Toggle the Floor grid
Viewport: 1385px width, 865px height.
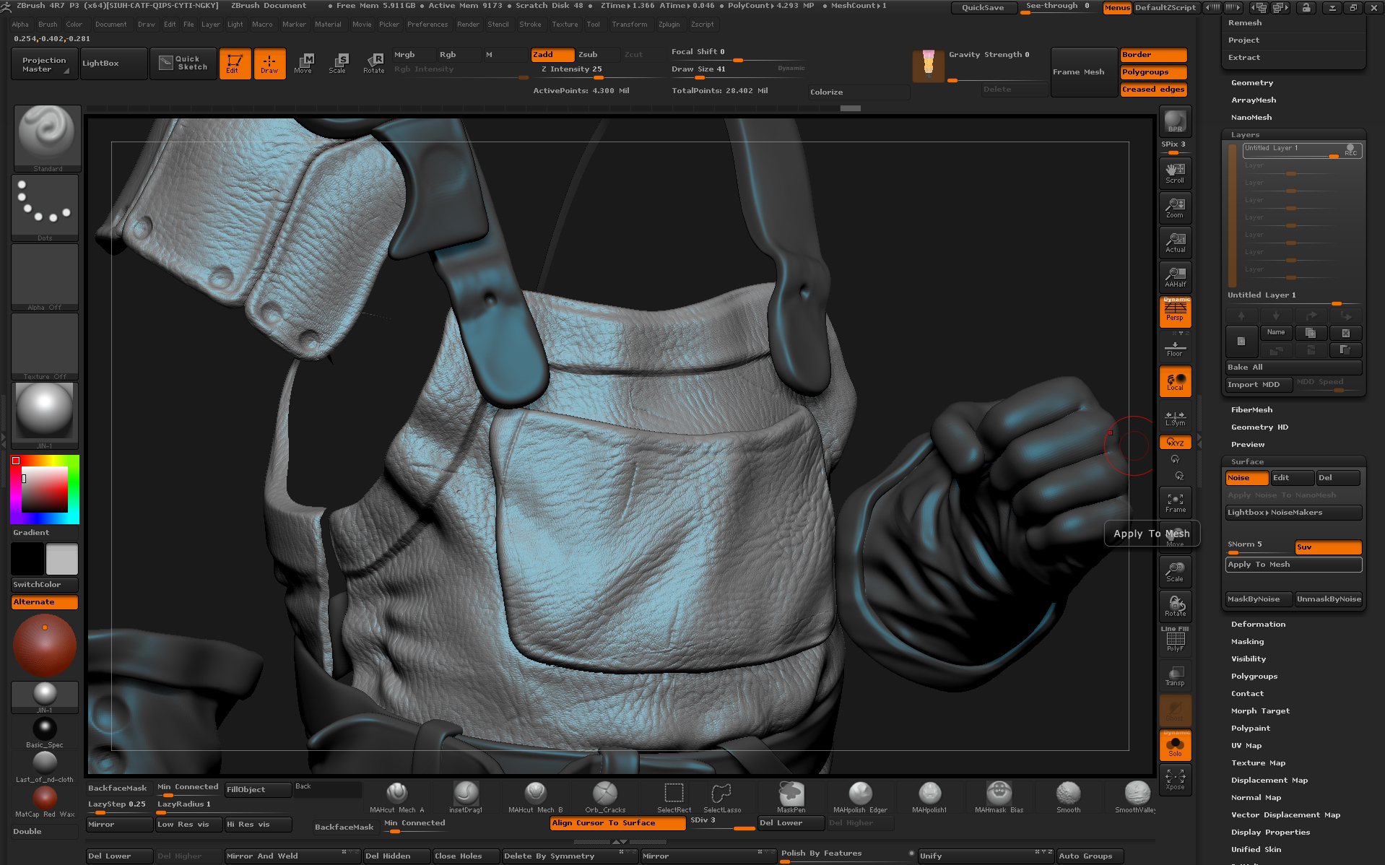click(x=1175, y=348)
